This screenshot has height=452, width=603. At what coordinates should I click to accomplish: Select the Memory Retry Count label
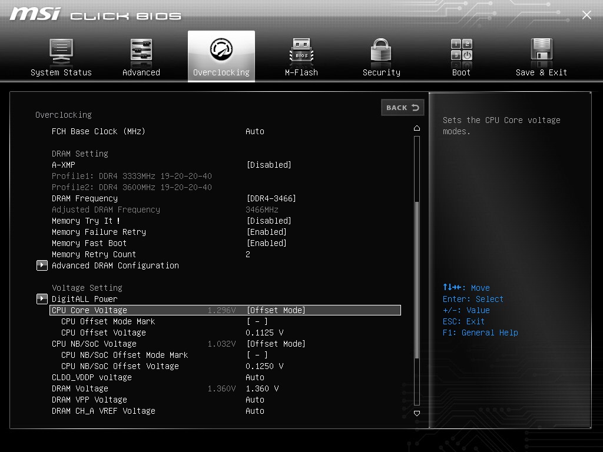tap(94, 254)
